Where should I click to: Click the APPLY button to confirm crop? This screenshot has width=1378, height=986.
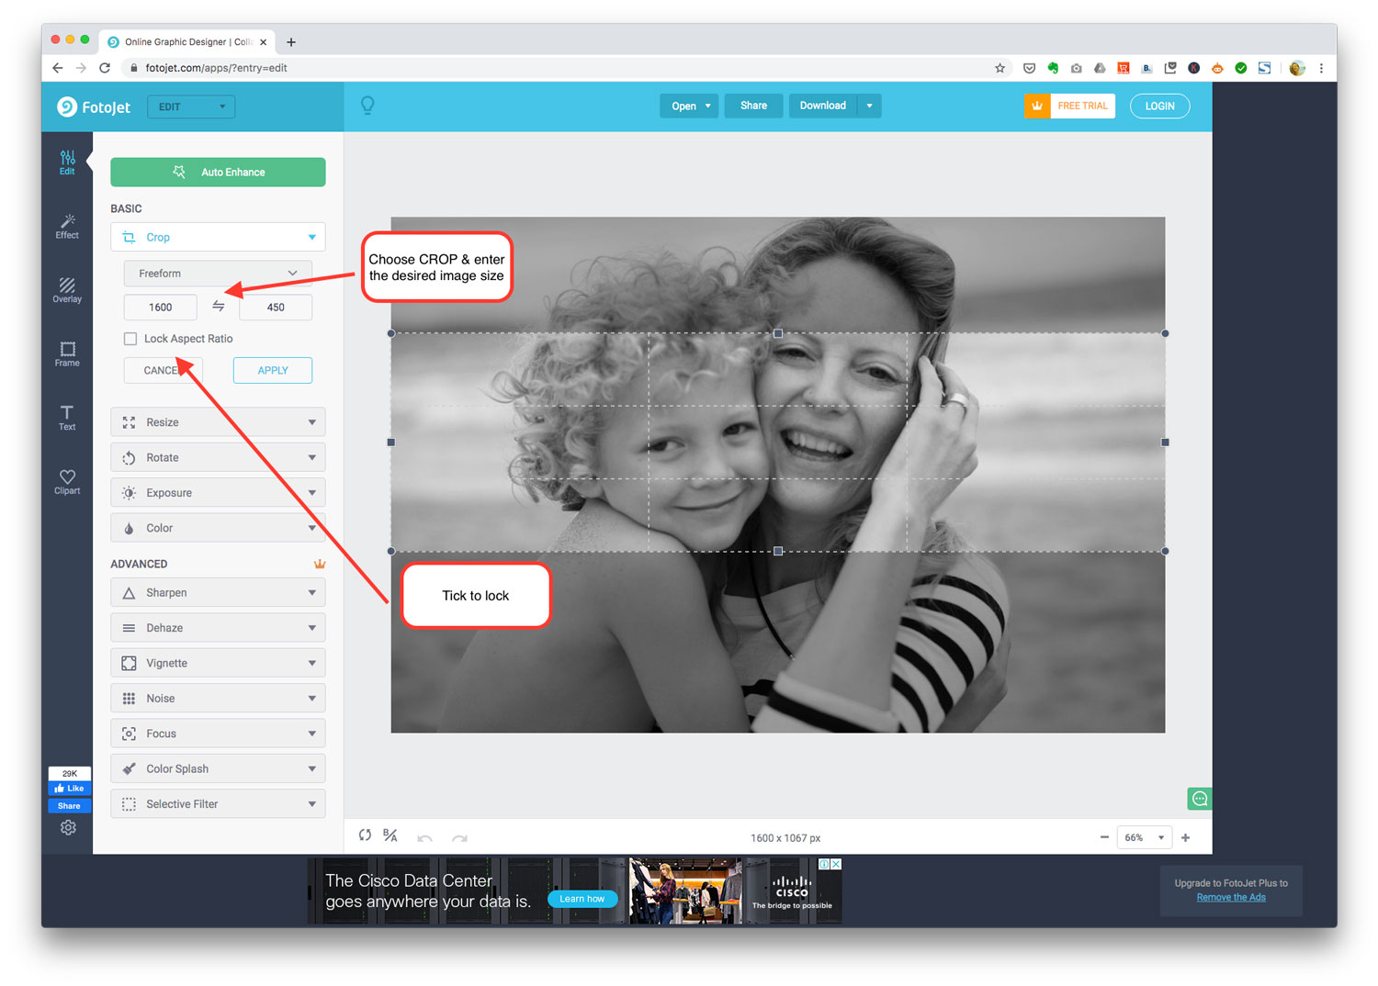click(272, 370)
